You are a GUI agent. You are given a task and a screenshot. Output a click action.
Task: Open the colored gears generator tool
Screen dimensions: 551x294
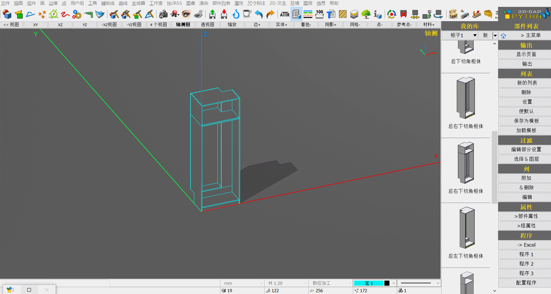click(x=77, y=14)
